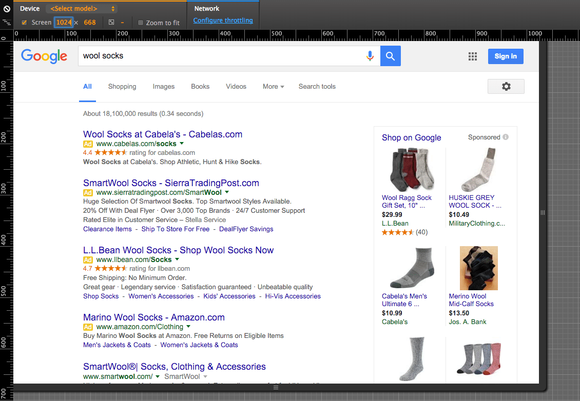Open the media queries toggle icon
Viewport: 580px width, 401px height.
point(7,23)
